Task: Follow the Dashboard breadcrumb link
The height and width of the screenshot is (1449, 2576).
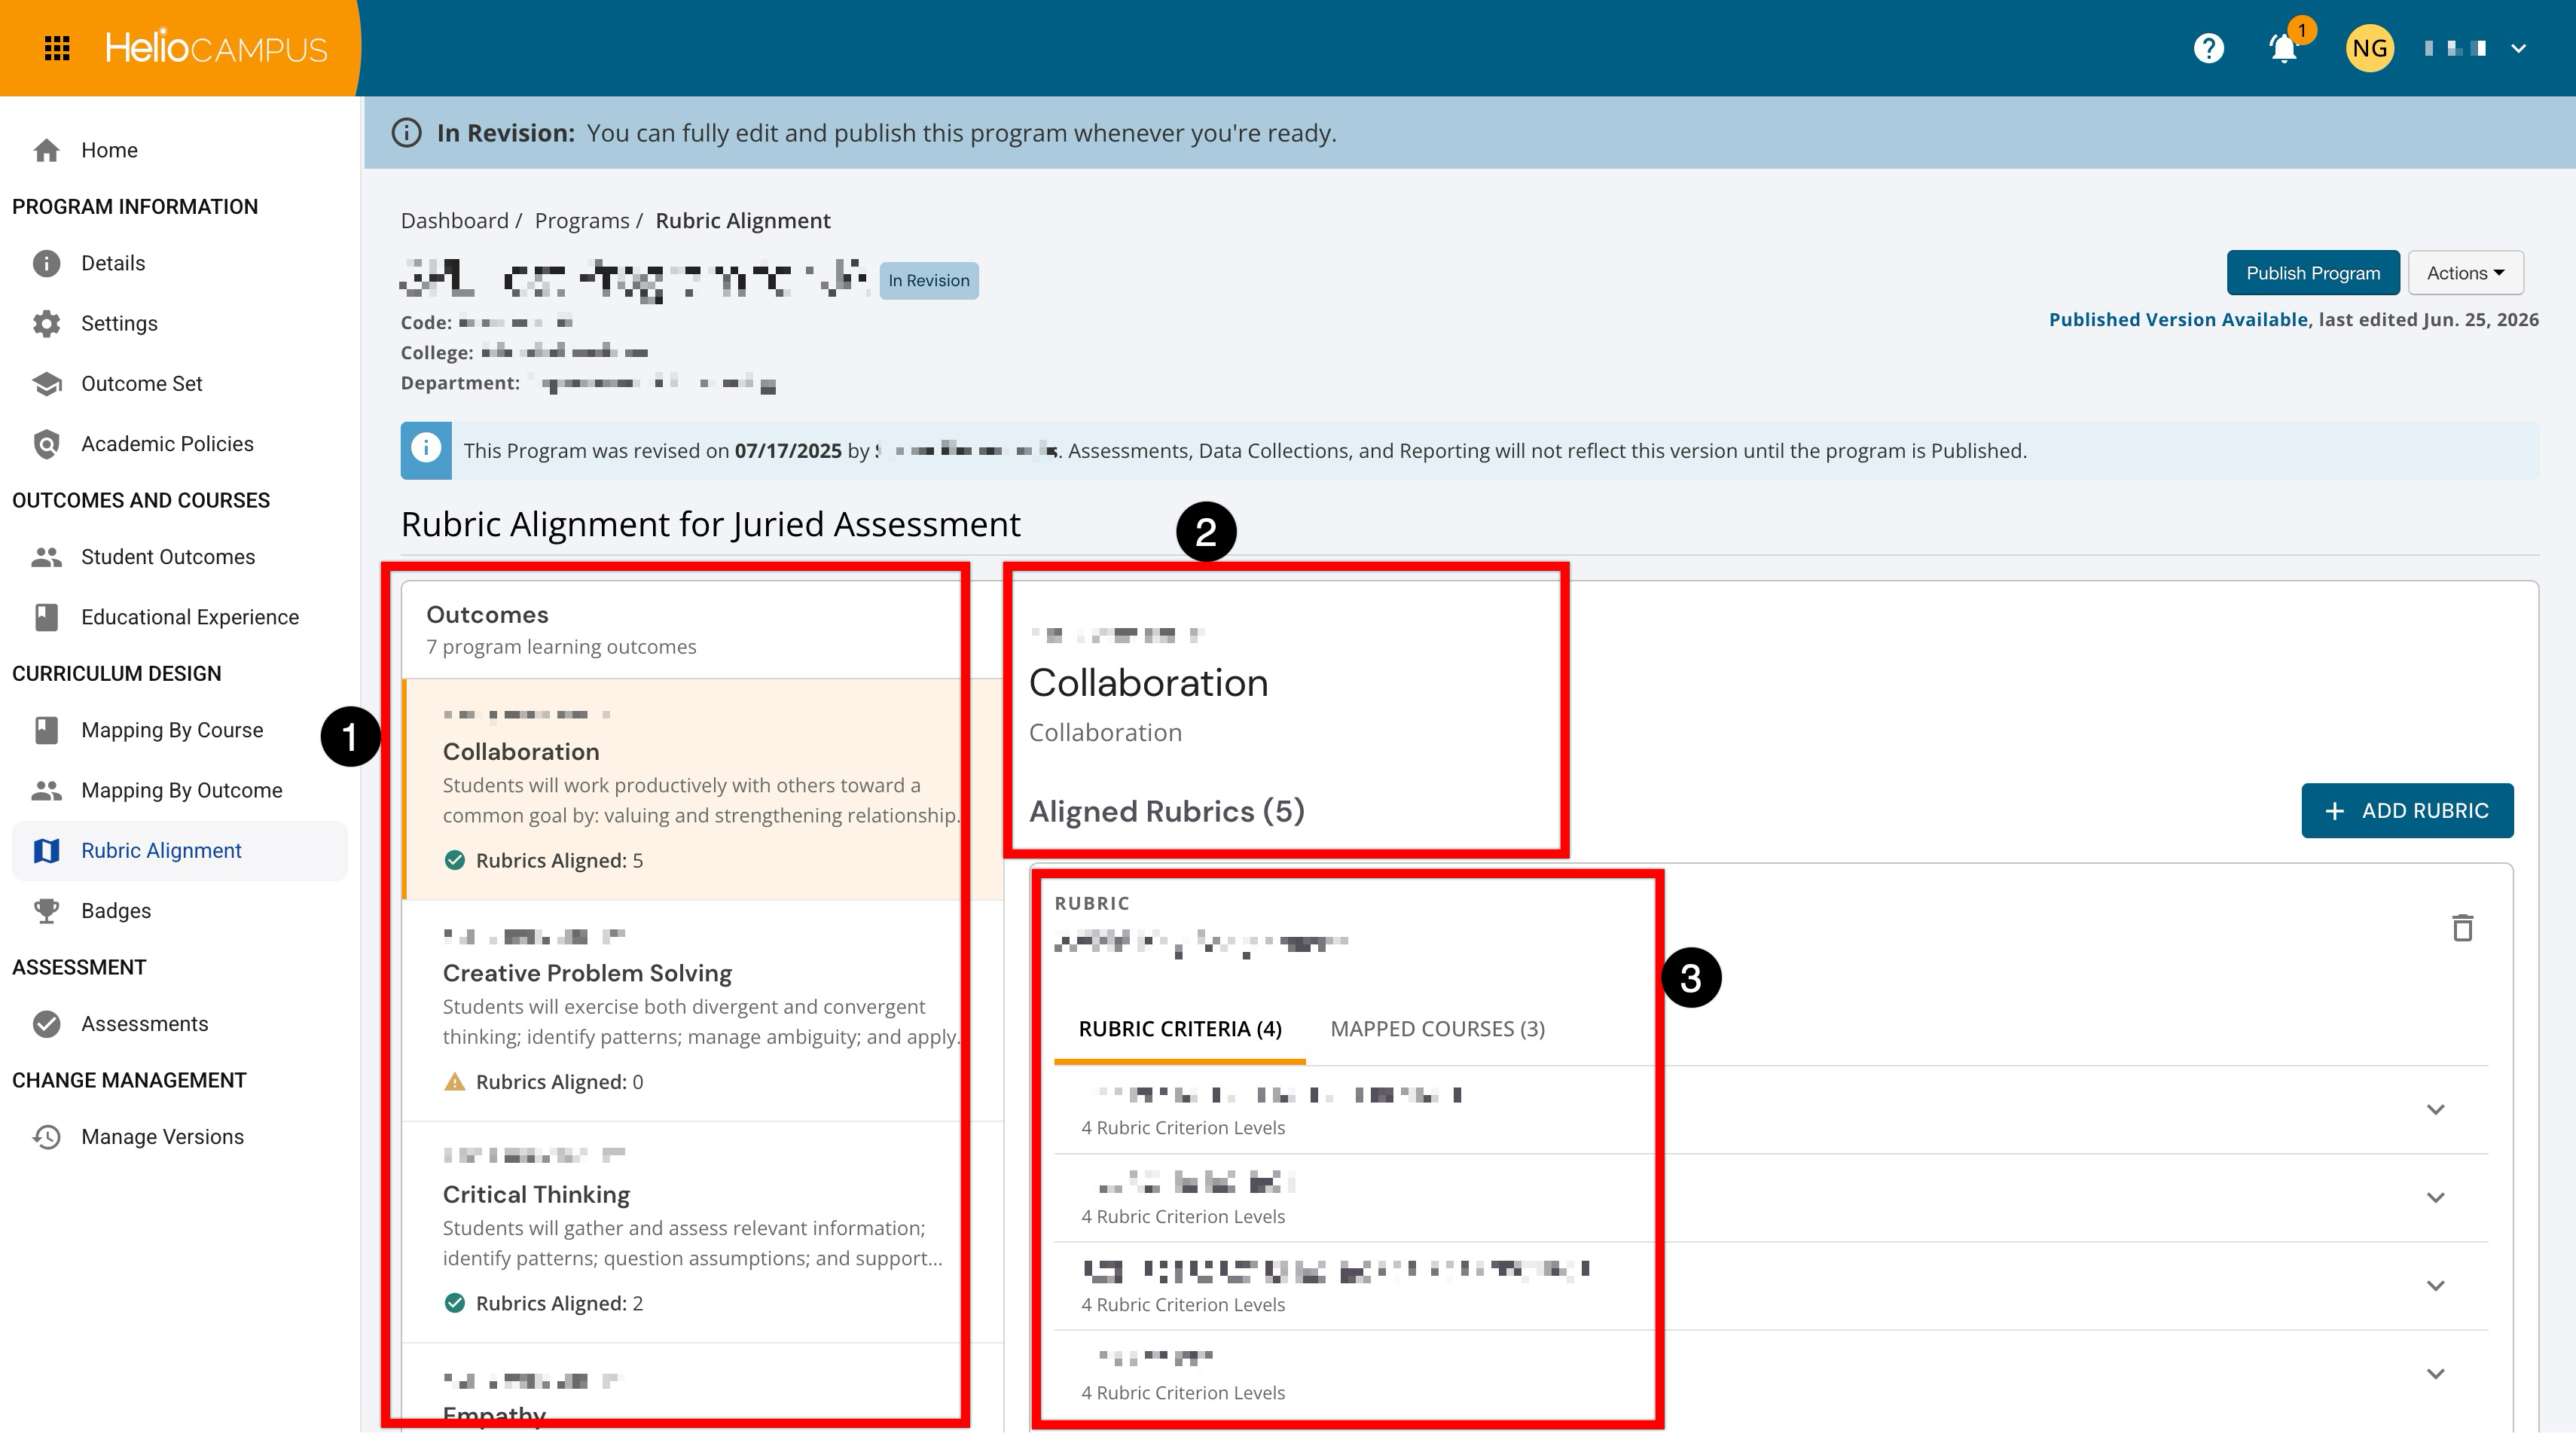Action: pyautogui.click(x=455, y=221)
